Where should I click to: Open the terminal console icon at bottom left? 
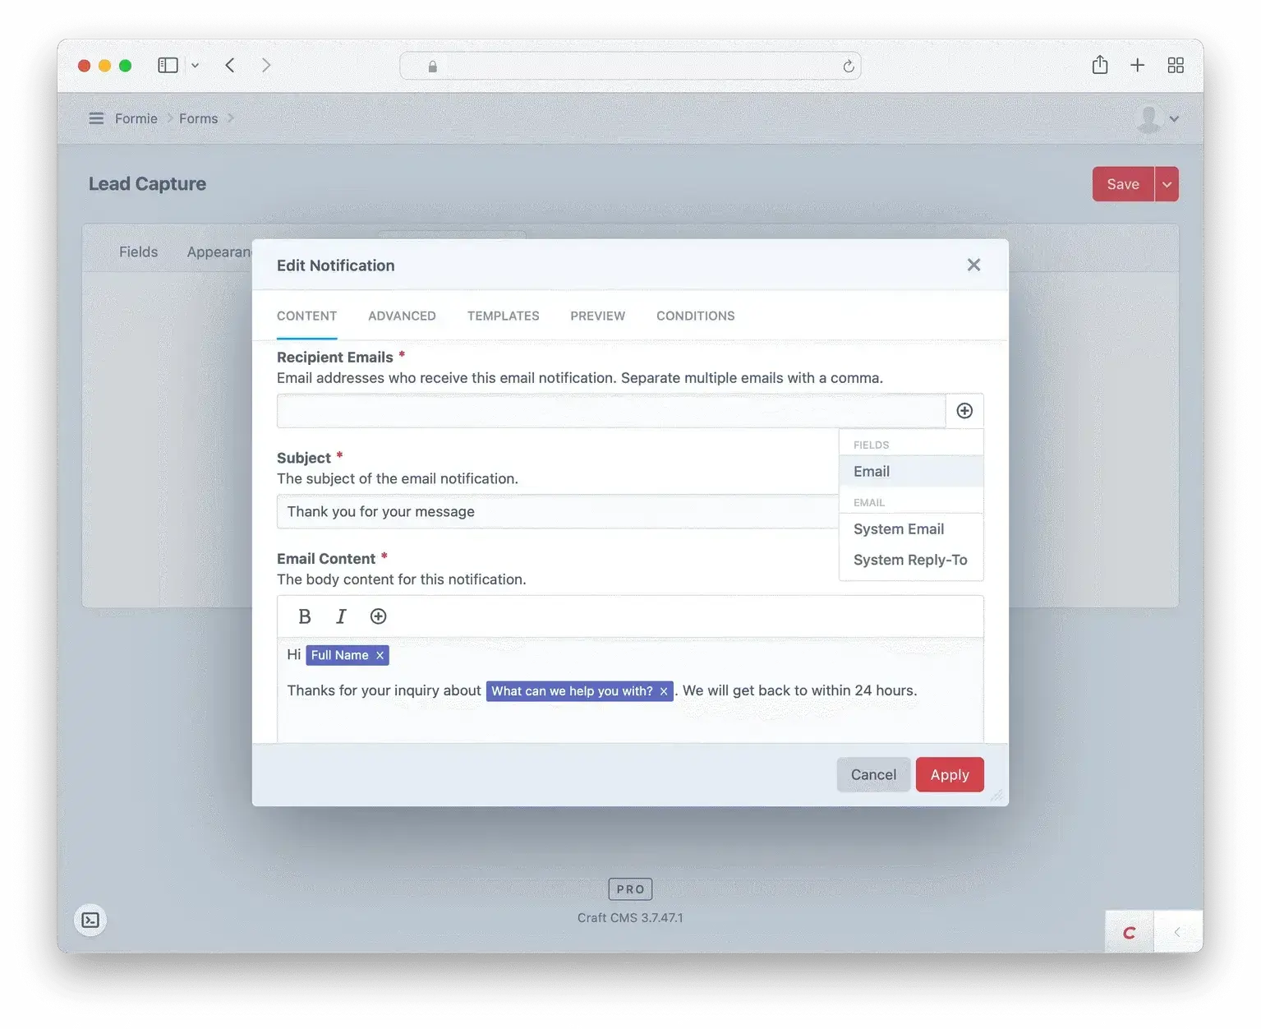pyautogui.click(x=90, y=920)
